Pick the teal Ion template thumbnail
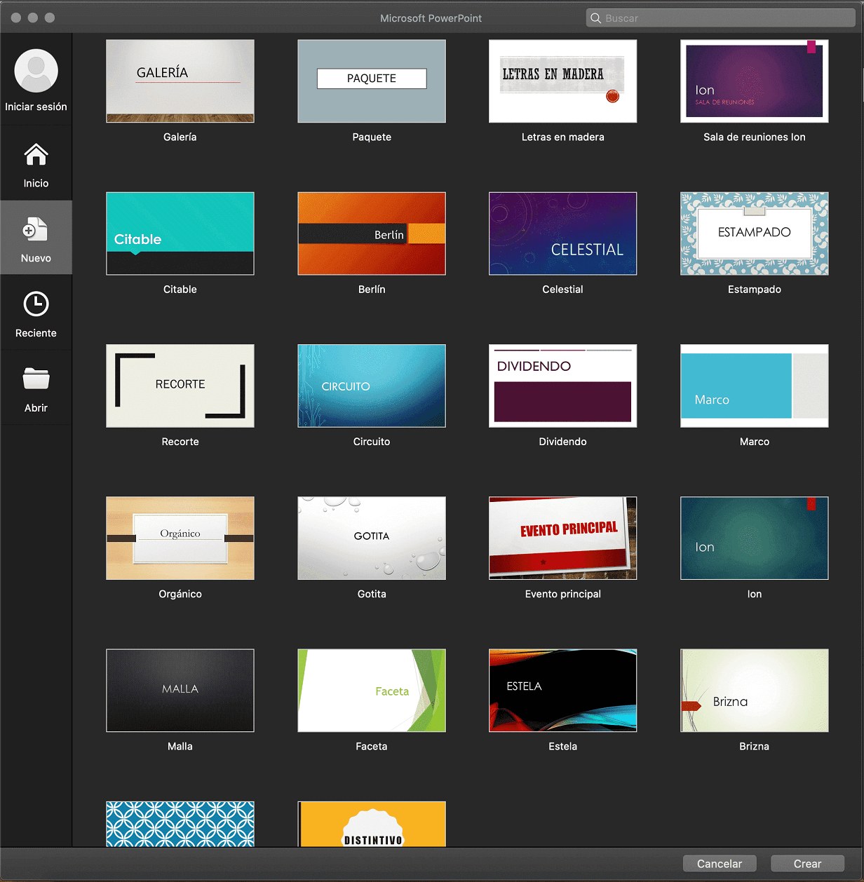 pyautogui.click(x=755, y=538)
